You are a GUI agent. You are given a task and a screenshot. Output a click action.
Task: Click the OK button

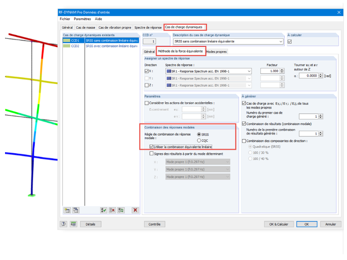pyautogui.click(x=307, y=224)
